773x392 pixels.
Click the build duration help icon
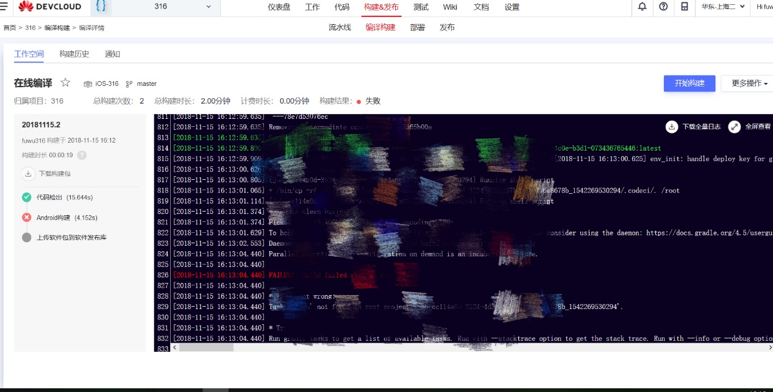[82, 155]
